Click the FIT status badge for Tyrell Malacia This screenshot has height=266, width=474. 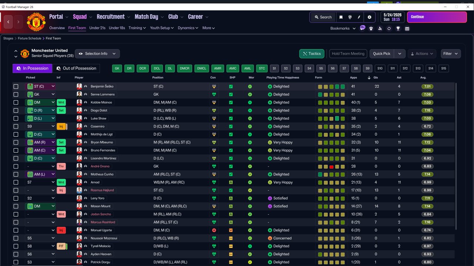coord(61,246)
